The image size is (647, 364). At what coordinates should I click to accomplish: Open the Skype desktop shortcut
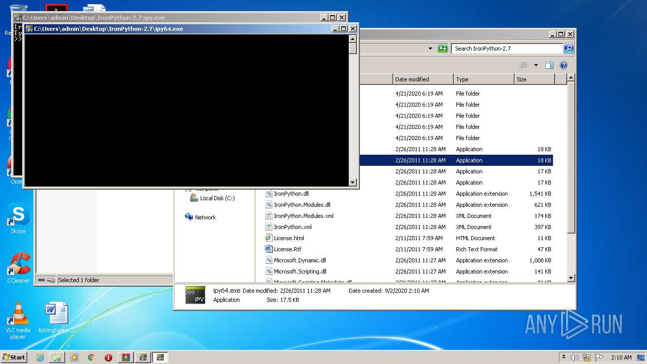[x=18, y=219]
